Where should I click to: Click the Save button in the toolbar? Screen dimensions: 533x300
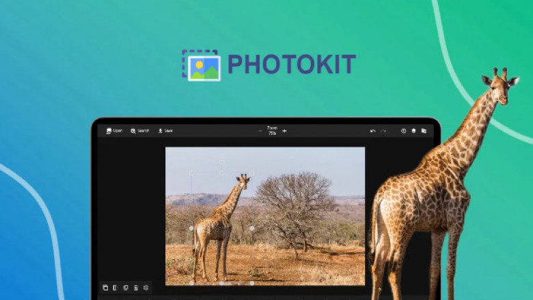click(165, 130)
